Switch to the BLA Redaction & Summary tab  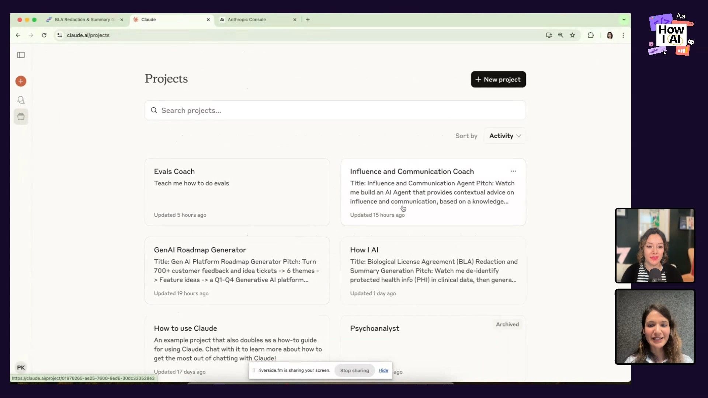tap(84, 20)
